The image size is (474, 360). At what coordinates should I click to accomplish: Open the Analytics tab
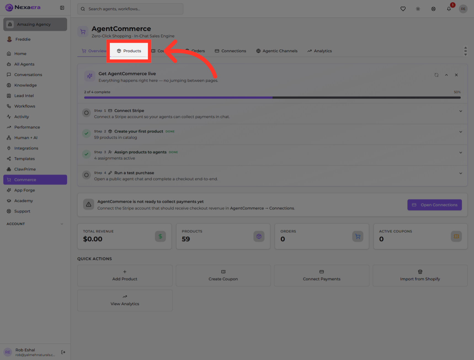click(x=319, y=51)
